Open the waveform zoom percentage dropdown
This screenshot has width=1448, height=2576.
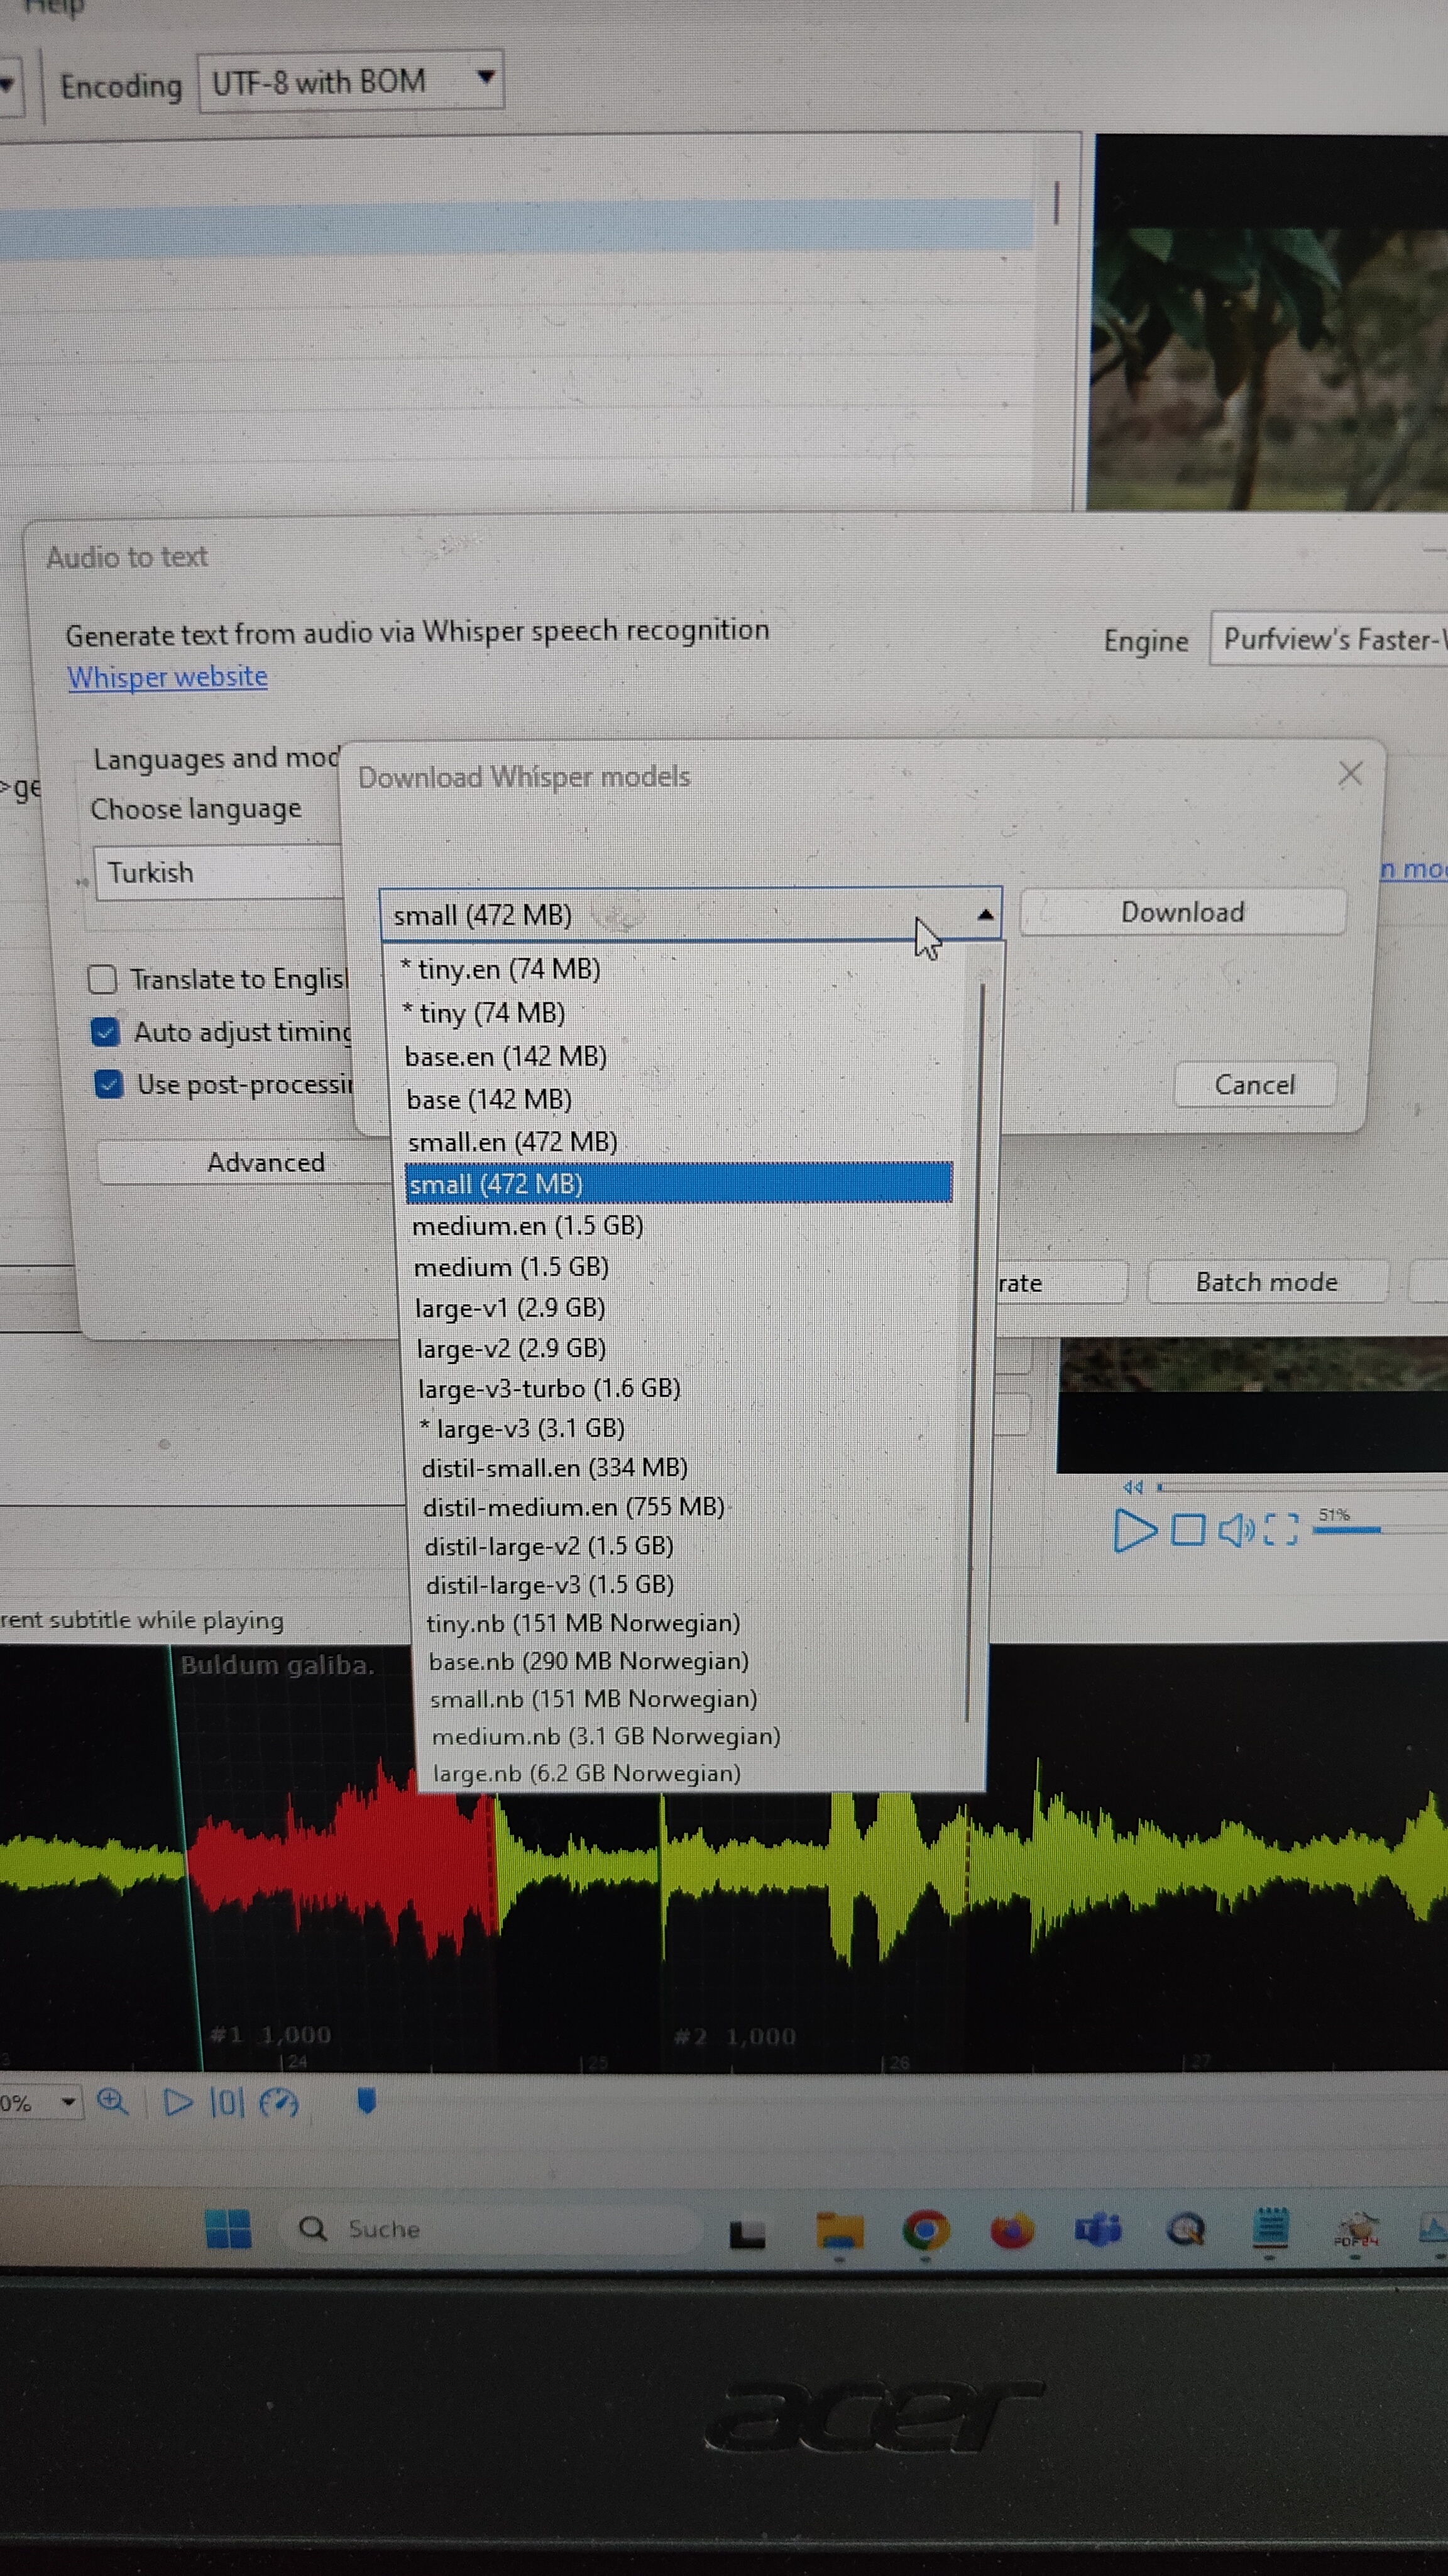pyautogui.click(x=68, y=2102)
